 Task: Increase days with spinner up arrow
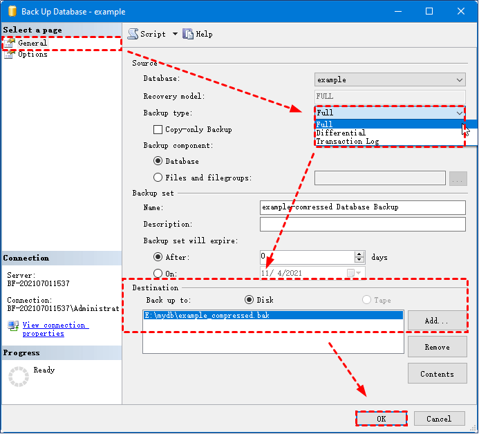tap(359, 254)
